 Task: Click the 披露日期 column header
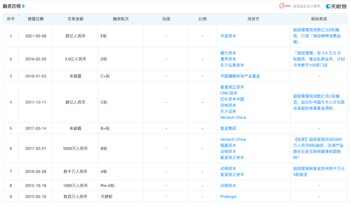(36, 19)
